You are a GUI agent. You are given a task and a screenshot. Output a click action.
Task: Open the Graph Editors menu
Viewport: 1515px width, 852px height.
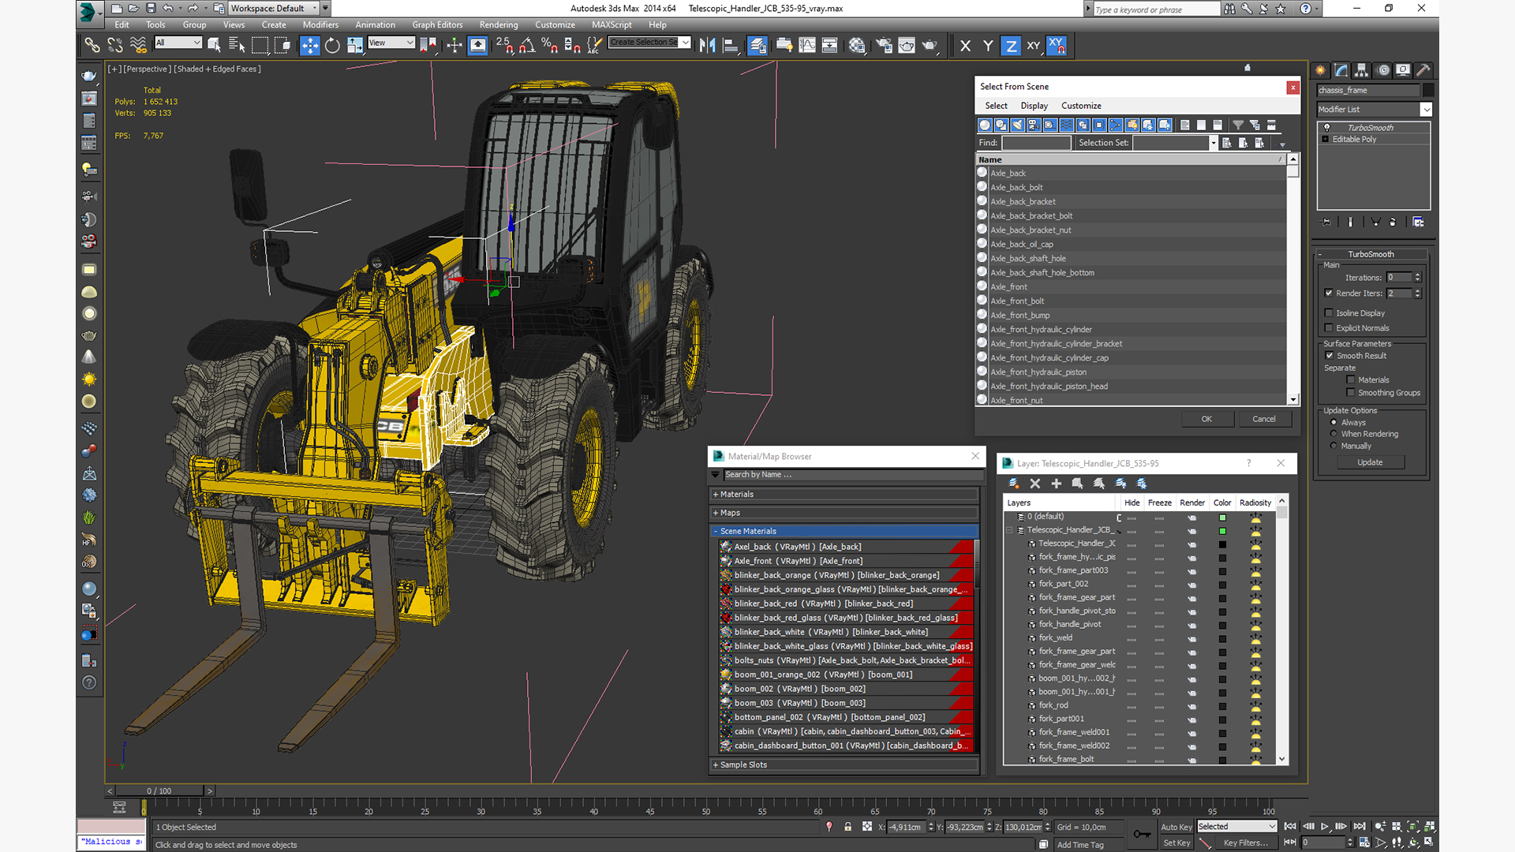(x=437, y=25)
